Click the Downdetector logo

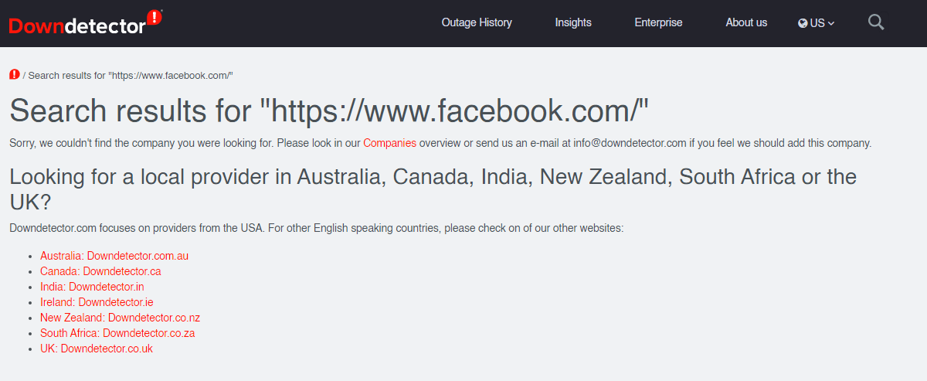[x=86, y=23]
